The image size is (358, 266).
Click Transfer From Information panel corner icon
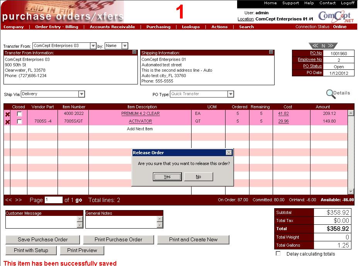click(x=134, y=52)
